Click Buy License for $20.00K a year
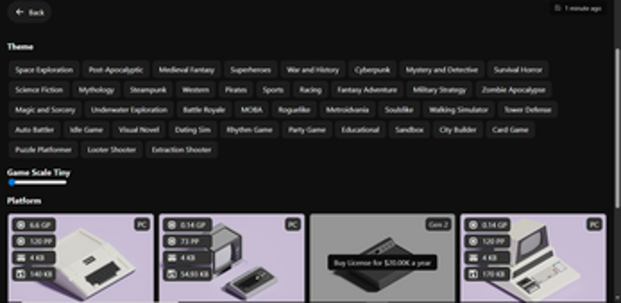The image size is (621, 303). [382, 263]
